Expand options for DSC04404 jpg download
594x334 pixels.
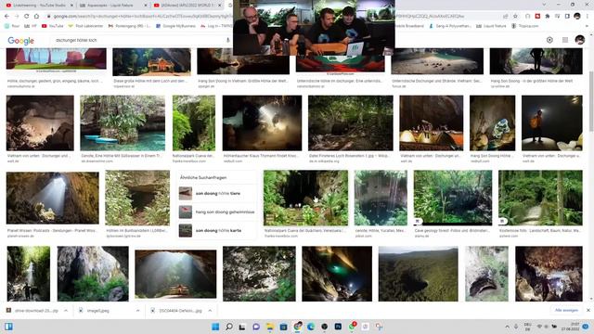pyautogui.click(x=210, y=311)
